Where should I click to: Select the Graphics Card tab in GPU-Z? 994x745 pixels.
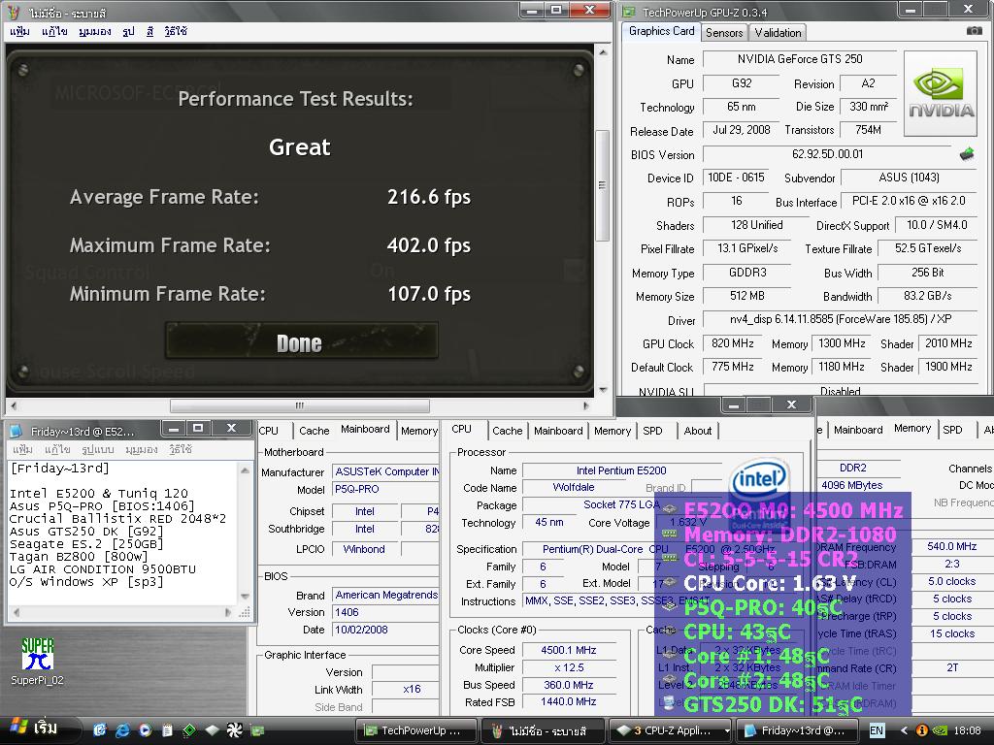[661, 31]
